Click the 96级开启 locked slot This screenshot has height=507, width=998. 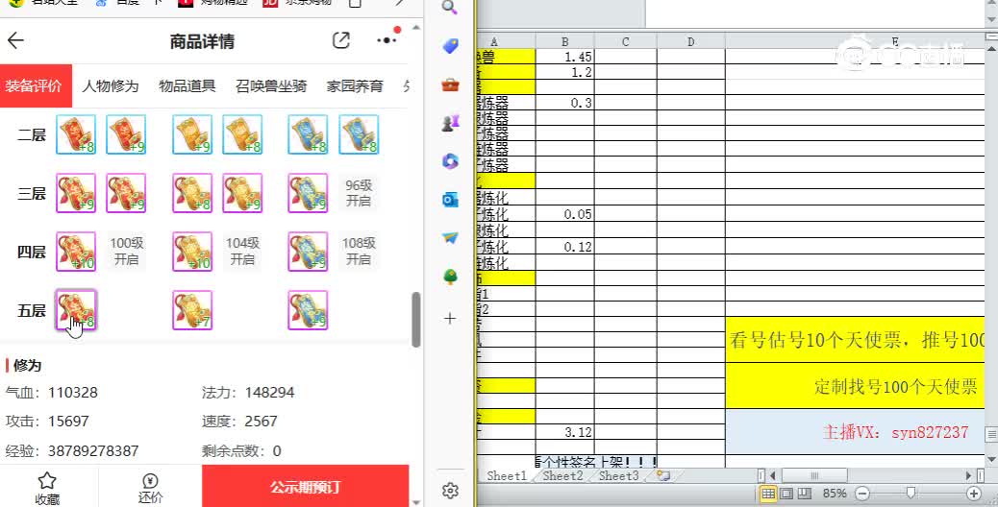pos(359,192)
